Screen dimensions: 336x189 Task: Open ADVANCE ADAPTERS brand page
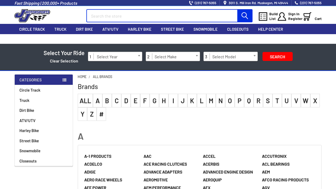coord(163,172)
